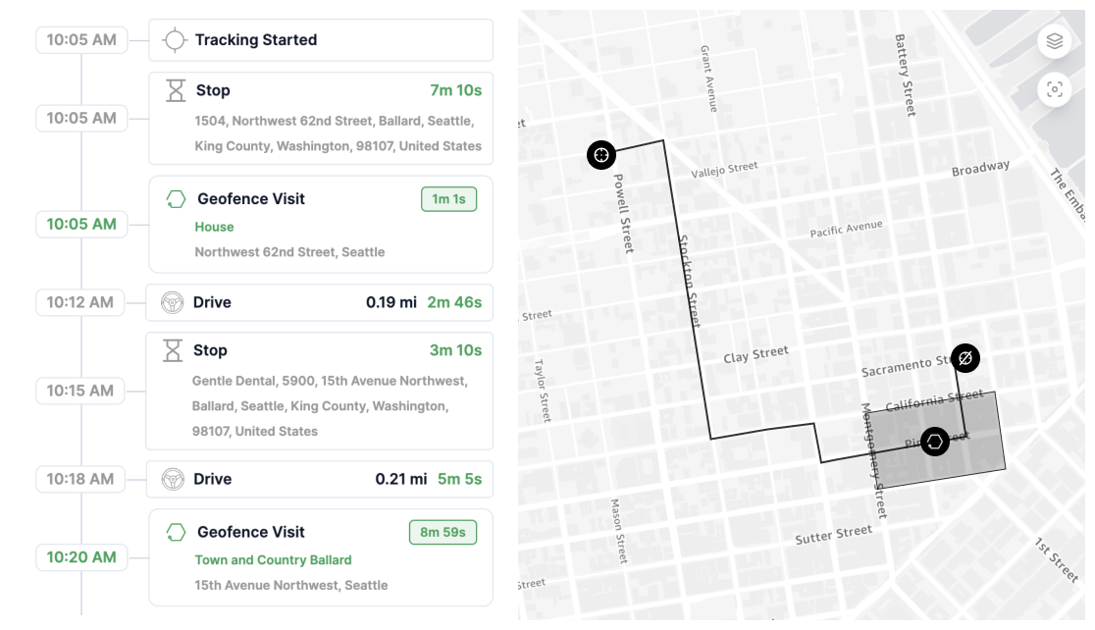1095x630 pixels.
Task: Click the hourglass icon of the 7m 10s stop
Action: click(176, 91)
